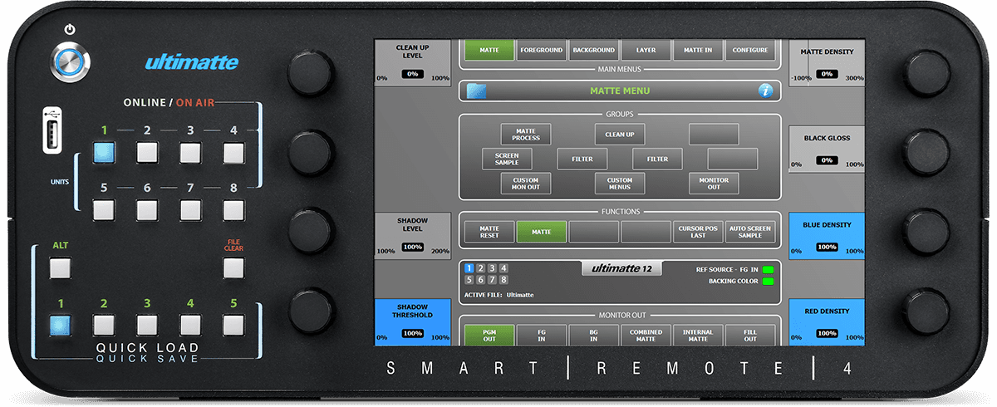Screen dimensions: 997x407
Task: Open the Foreground main menu
Action: pos(542,50)
